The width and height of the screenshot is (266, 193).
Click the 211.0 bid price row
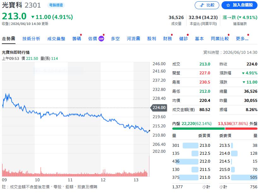click(191, 177)
